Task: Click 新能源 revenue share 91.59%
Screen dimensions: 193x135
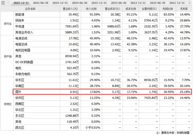Action: tap(95, 15)
